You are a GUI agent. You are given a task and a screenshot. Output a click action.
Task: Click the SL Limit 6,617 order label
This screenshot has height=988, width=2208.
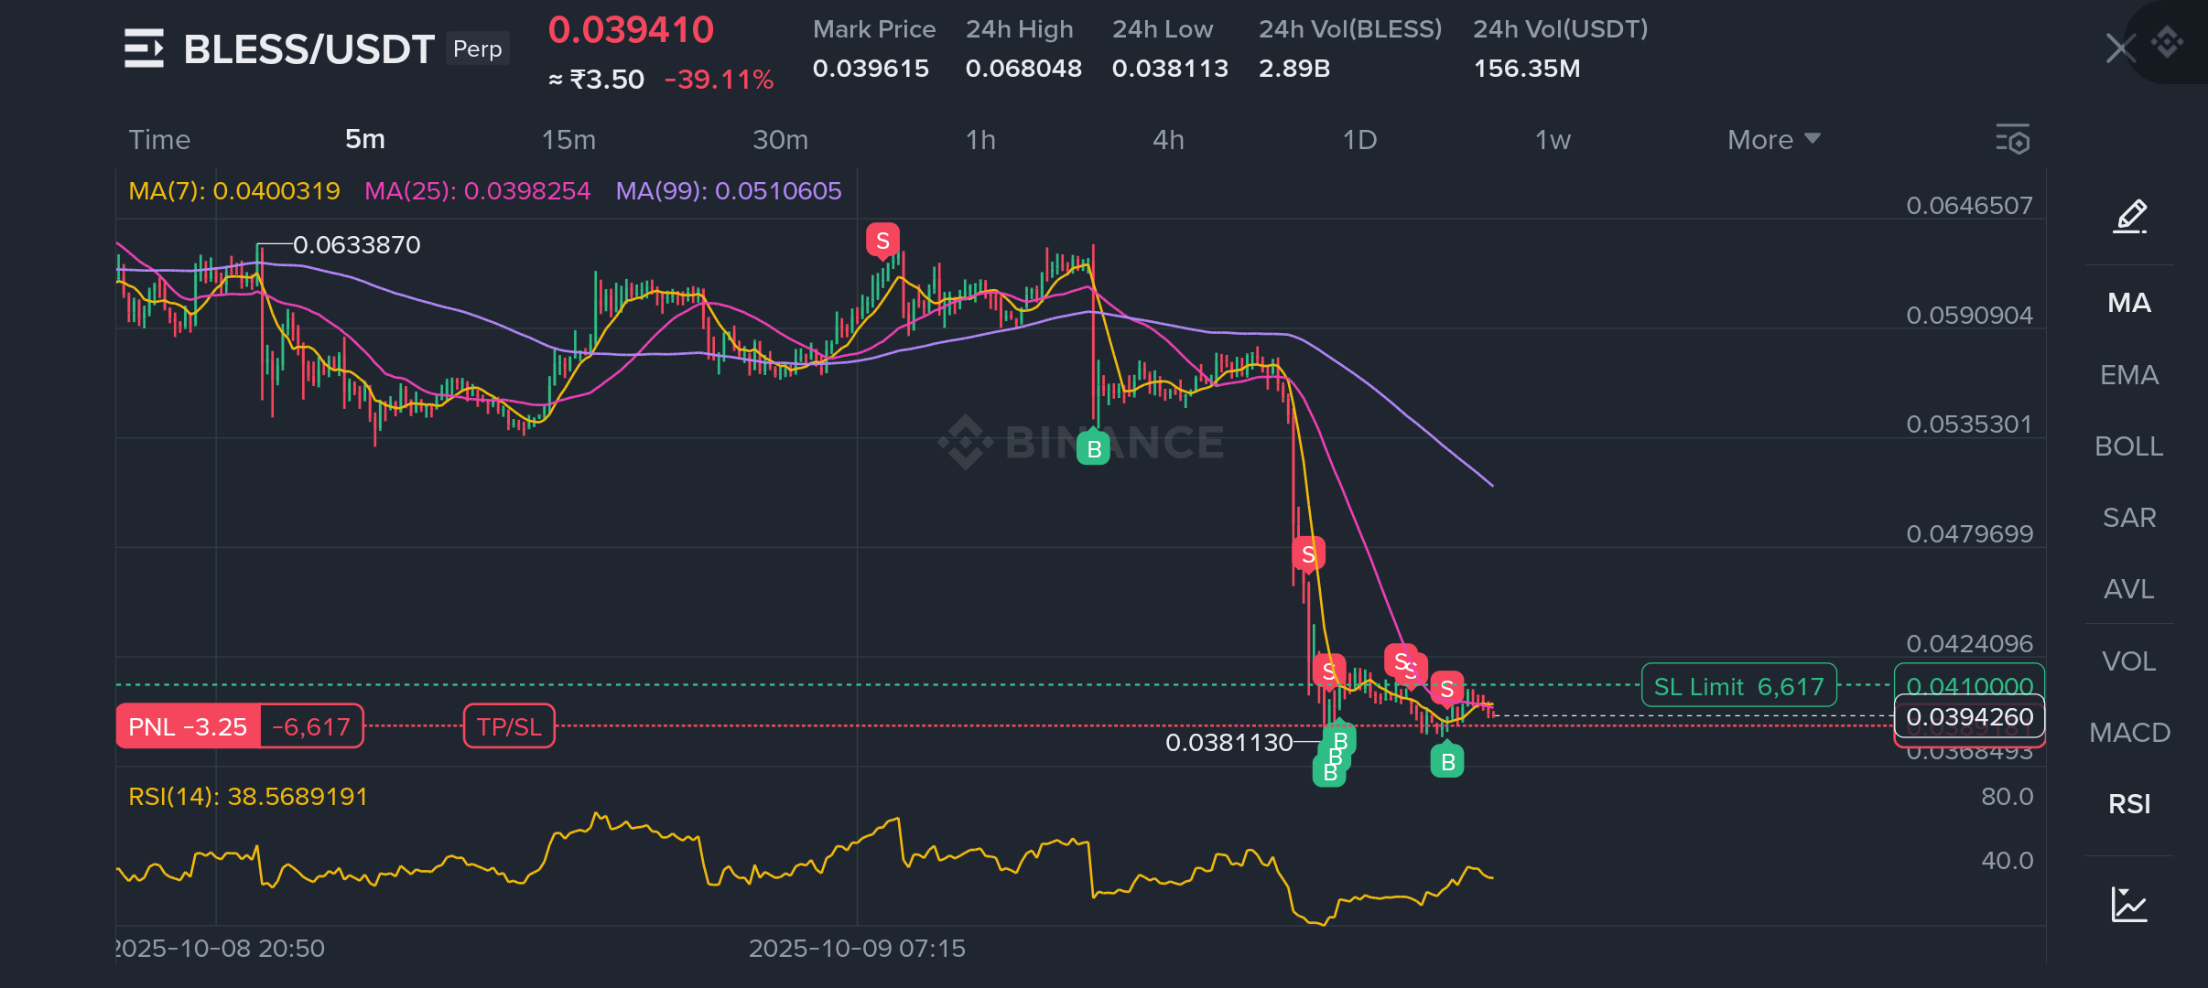[1738, 686]
